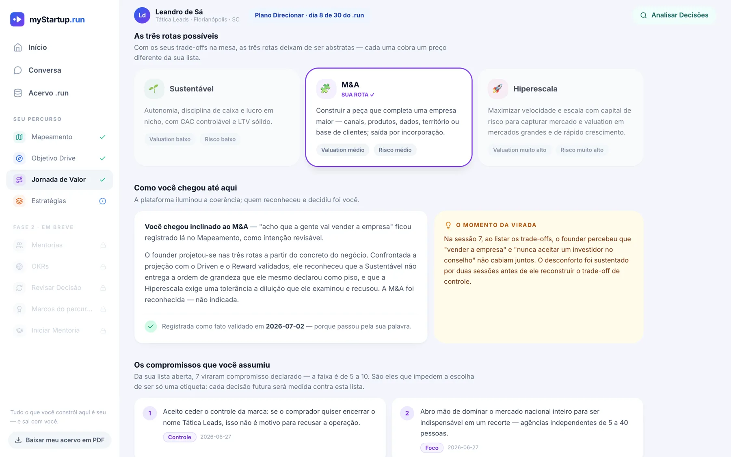Click the Mapeamento map icon
The width and height of the screenshot is (731, 457).
pos(19,137)
